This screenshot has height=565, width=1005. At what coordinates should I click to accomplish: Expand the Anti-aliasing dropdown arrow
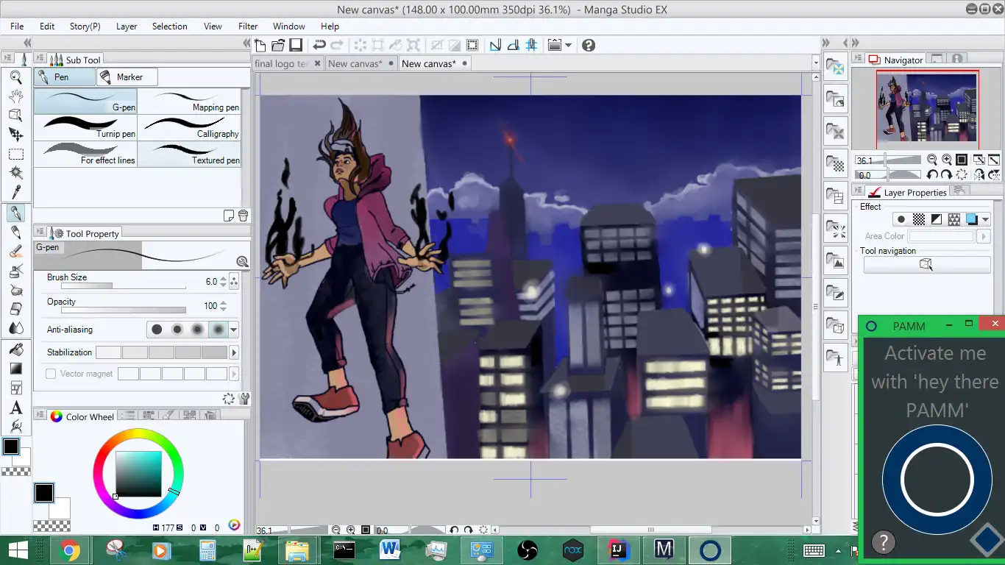coord(234,330)
